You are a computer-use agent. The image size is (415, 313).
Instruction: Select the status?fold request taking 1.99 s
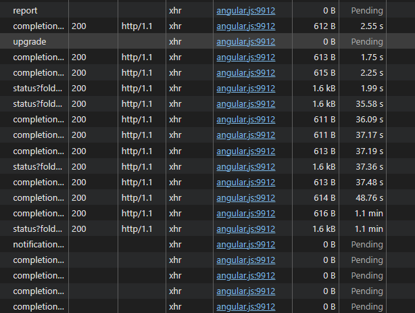39,89
